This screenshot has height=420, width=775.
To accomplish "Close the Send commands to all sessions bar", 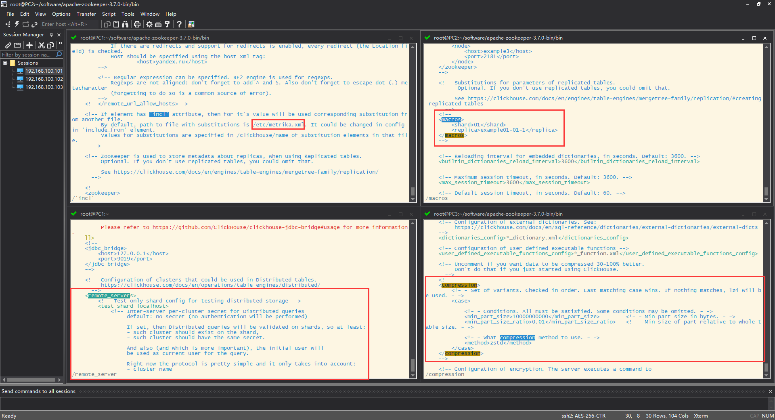I will [770, 391].
